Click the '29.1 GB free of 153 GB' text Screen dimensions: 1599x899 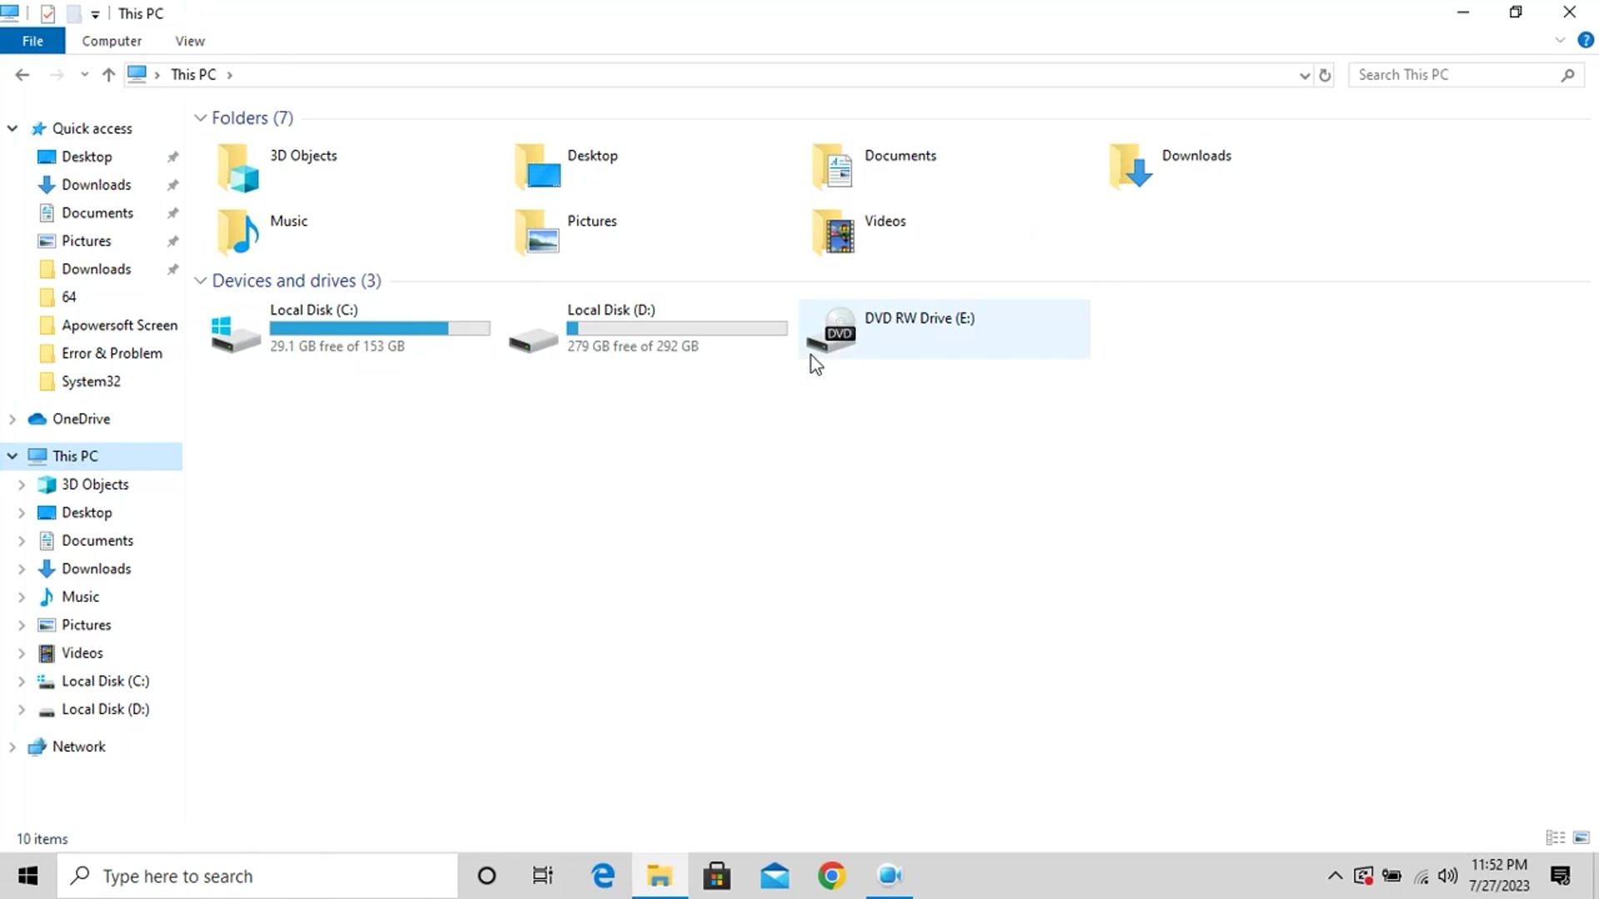[337, 346]
